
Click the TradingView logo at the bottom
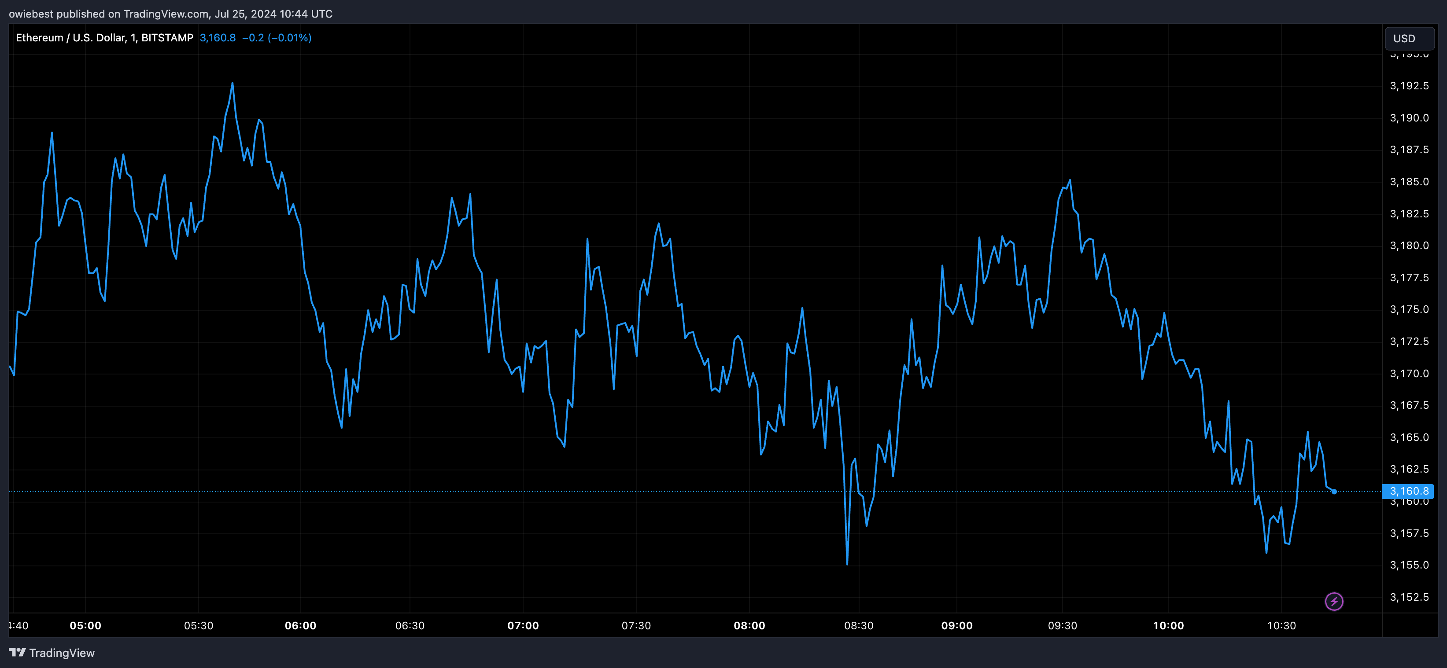[x=52, y=653]
